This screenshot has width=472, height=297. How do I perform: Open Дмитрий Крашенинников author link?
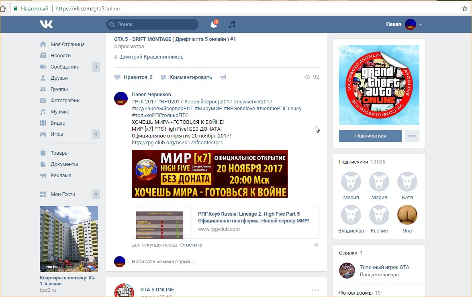click(152, 57)
